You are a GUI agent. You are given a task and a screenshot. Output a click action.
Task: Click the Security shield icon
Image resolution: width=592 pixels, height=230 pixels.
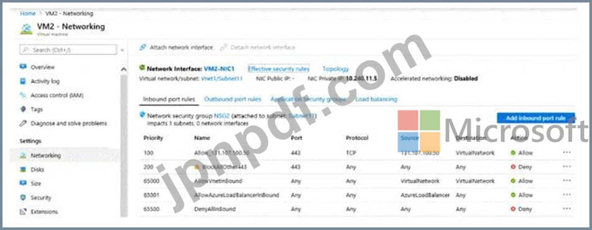[x=24, y=197]
